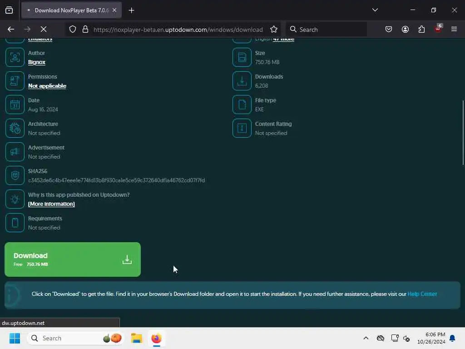Open the Bignox author link
This screenshot has height=349, width=465.
(37, 62)
